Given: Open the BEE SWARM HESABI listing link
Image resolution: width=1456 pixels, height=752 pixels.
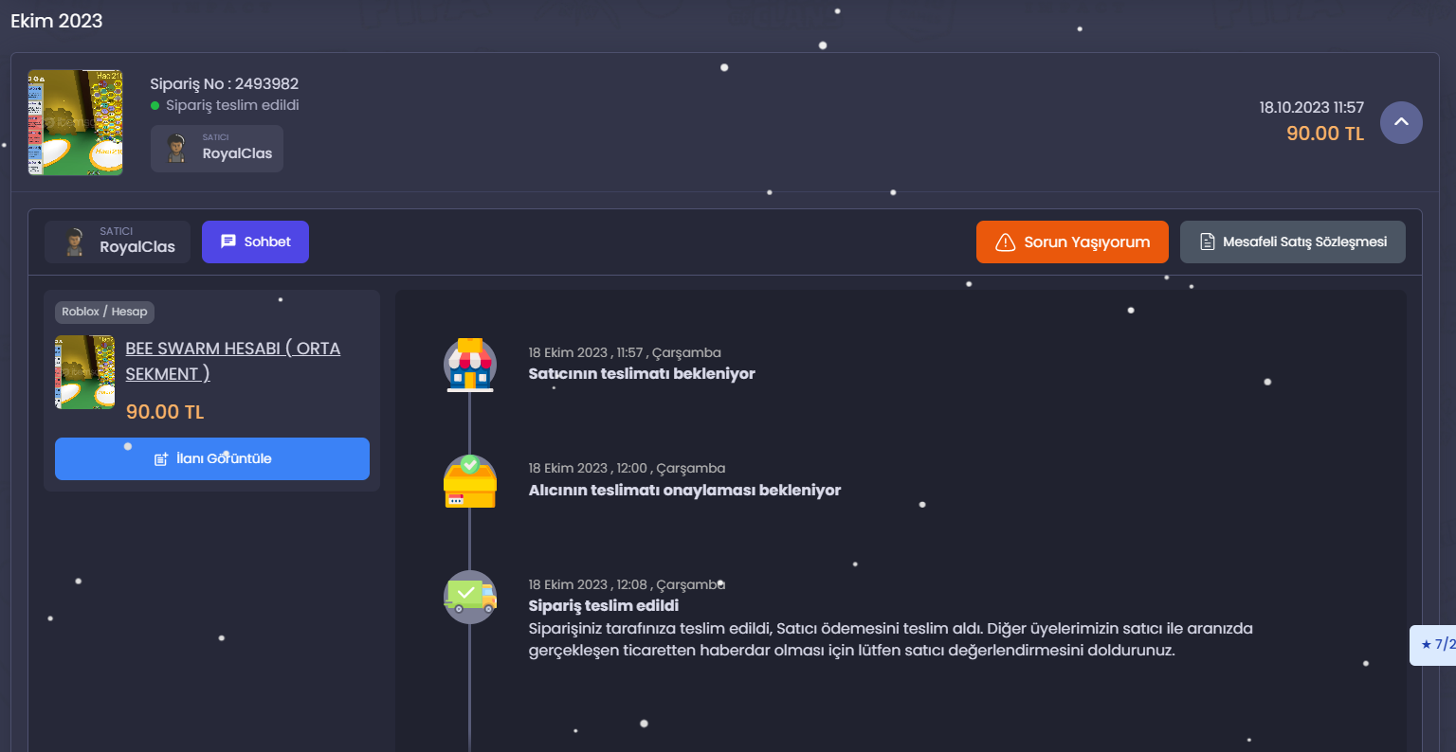Looking at the screenshot, I should (233, 361).
